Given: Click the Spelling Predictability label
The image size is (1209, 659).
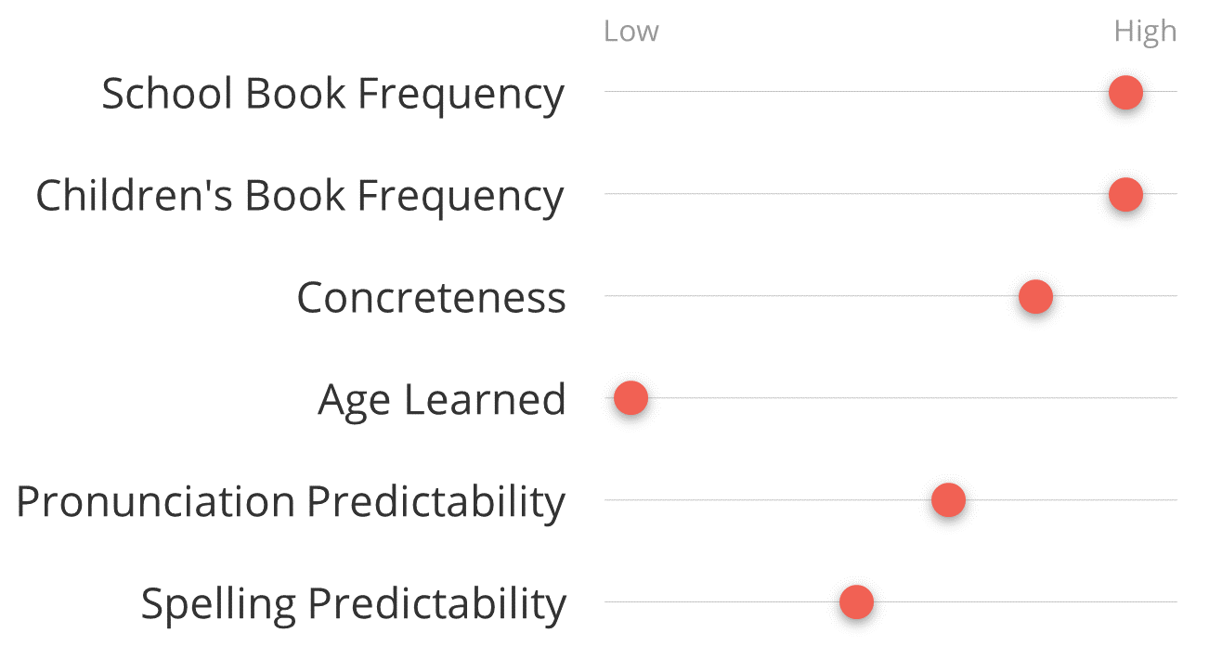Looking at the screenshot, I should (x=353, y=605).
